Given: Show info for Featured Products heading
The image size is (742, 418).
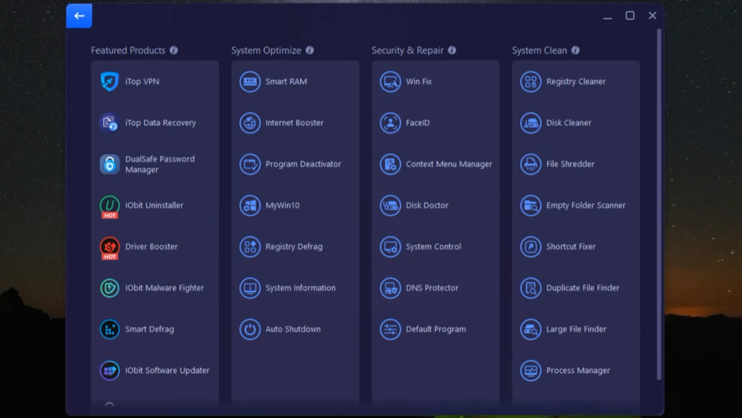Looking at the screenshot, I should (x=174, y=50).
